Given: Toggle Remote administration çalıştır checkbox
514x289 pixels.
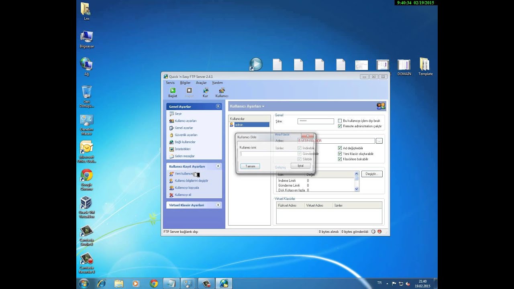Looking at the screenshot, I should tap(340, 126).
